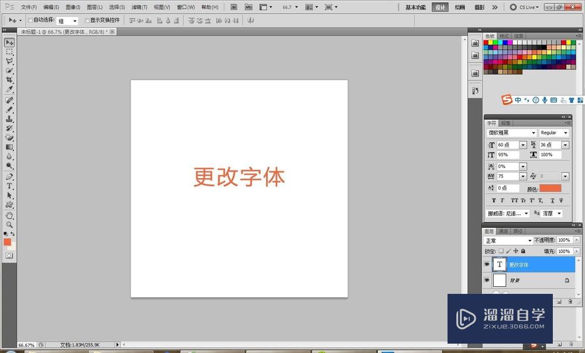Screen dimensions: 585x353
Task: Select the Move tool at toolbar top
Action: [x=9, y=42]
